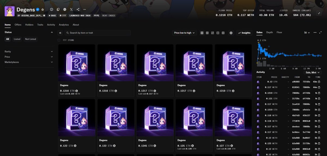
Task: Open the website globe icon
Action: pos(65,9)
